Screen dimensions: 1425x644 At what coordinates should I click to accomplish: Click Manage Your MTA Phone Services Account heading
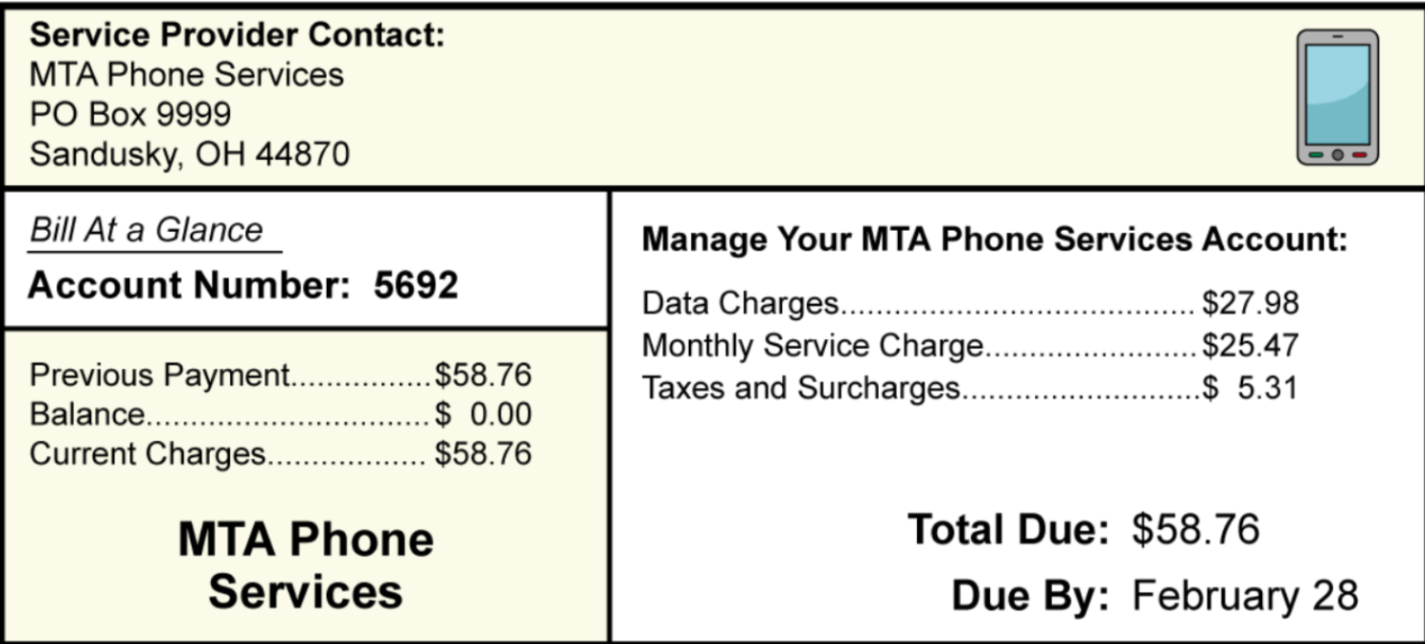[994, 239]
